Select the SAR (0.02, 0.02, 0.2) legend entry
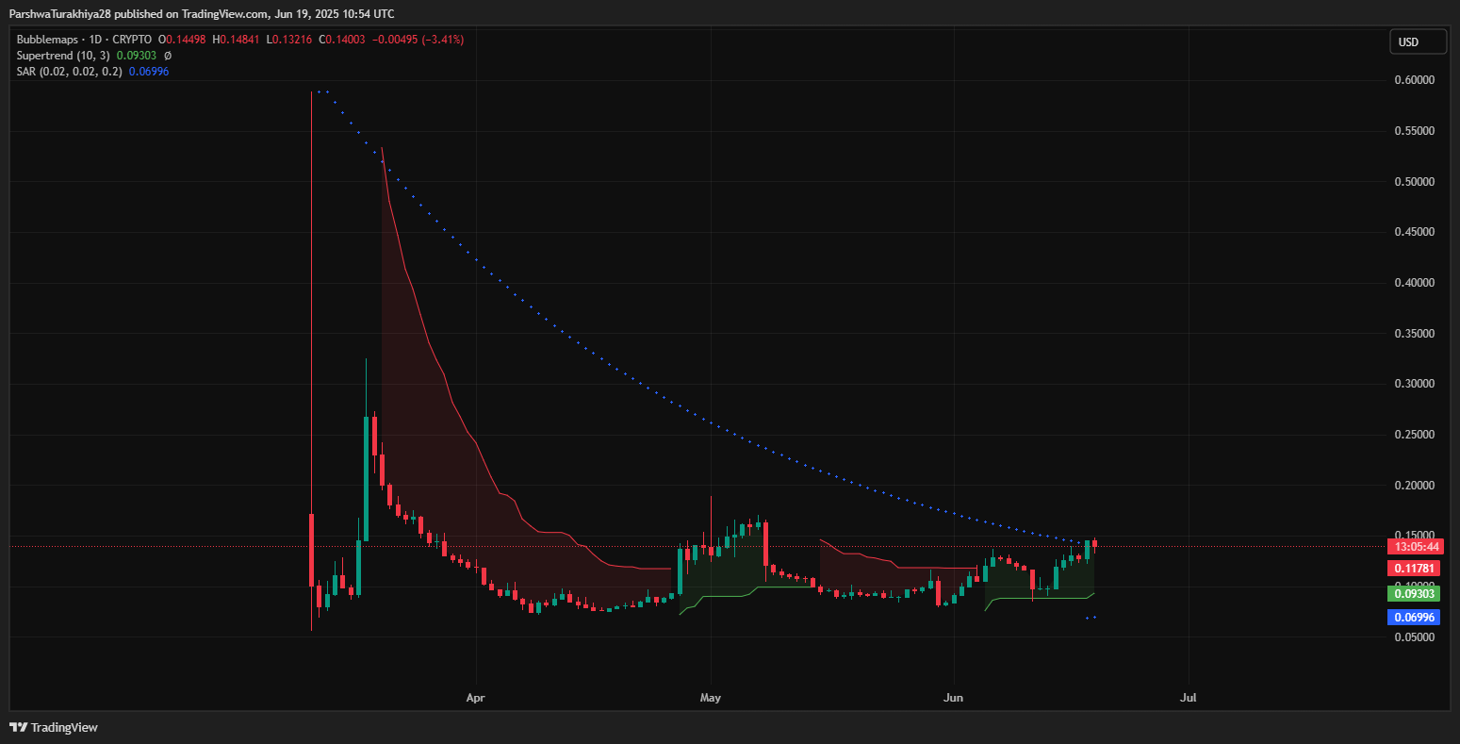 (x=69, y=72)
